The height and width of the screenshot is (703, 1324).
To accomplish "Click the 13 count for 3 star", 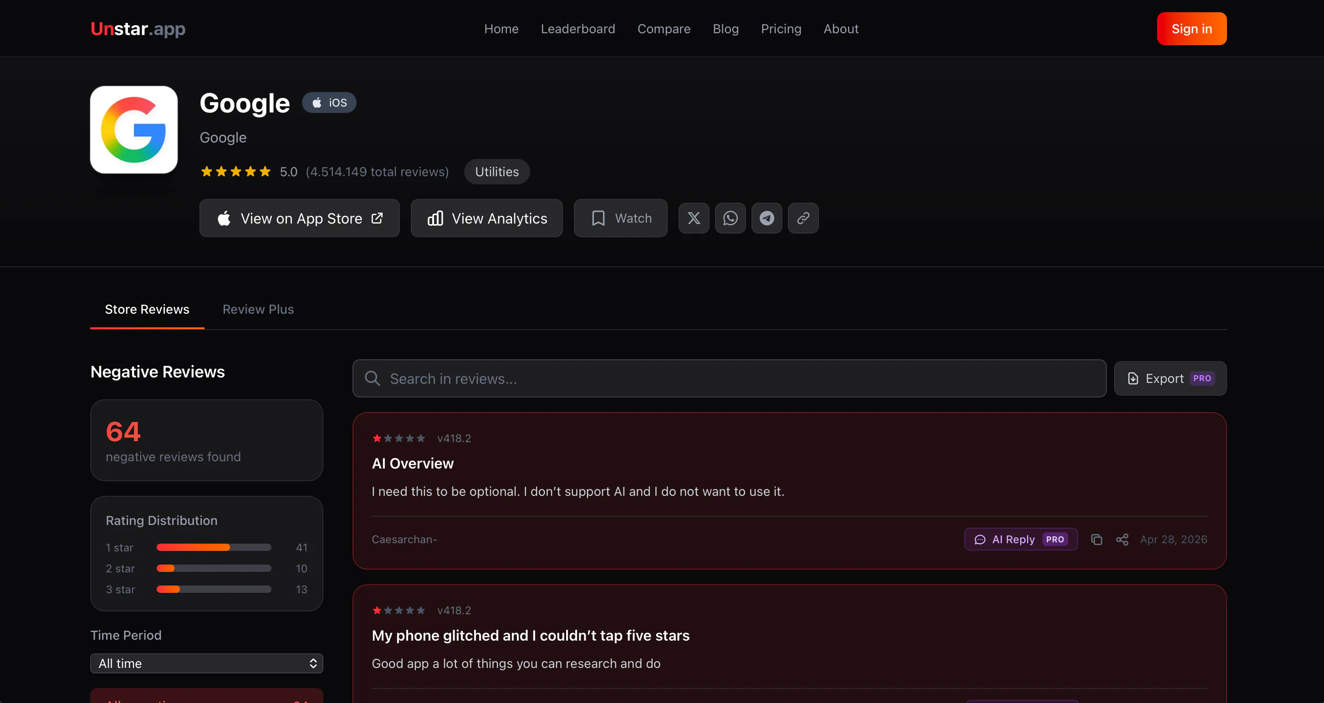I will pos(302,590).
